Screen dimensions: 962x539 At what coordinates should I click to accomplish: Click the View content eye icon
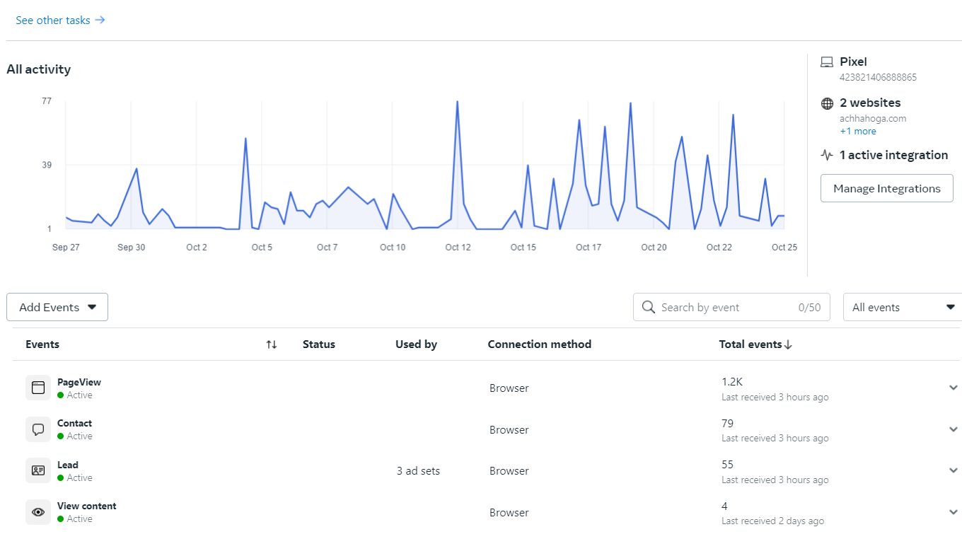38,512
